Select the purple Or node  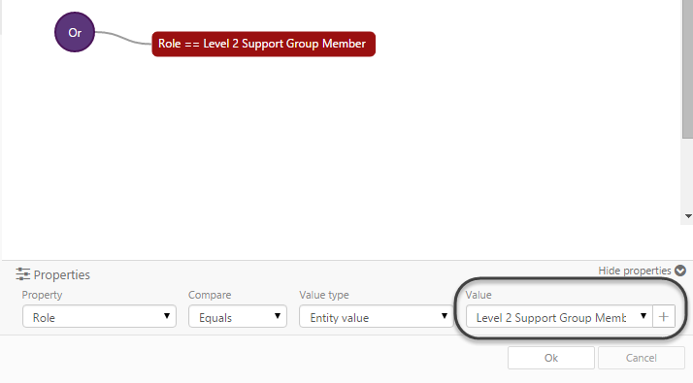(x=75, y=32)
